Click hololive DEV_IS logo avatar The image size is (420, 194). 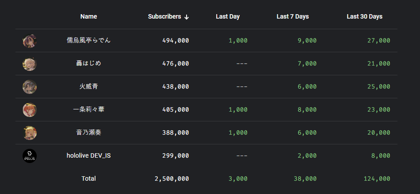coord(30,156)
